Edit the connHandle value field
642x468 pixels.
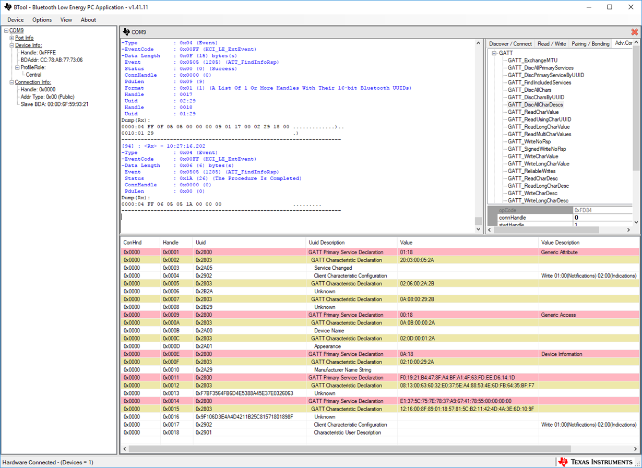[602, 218]
